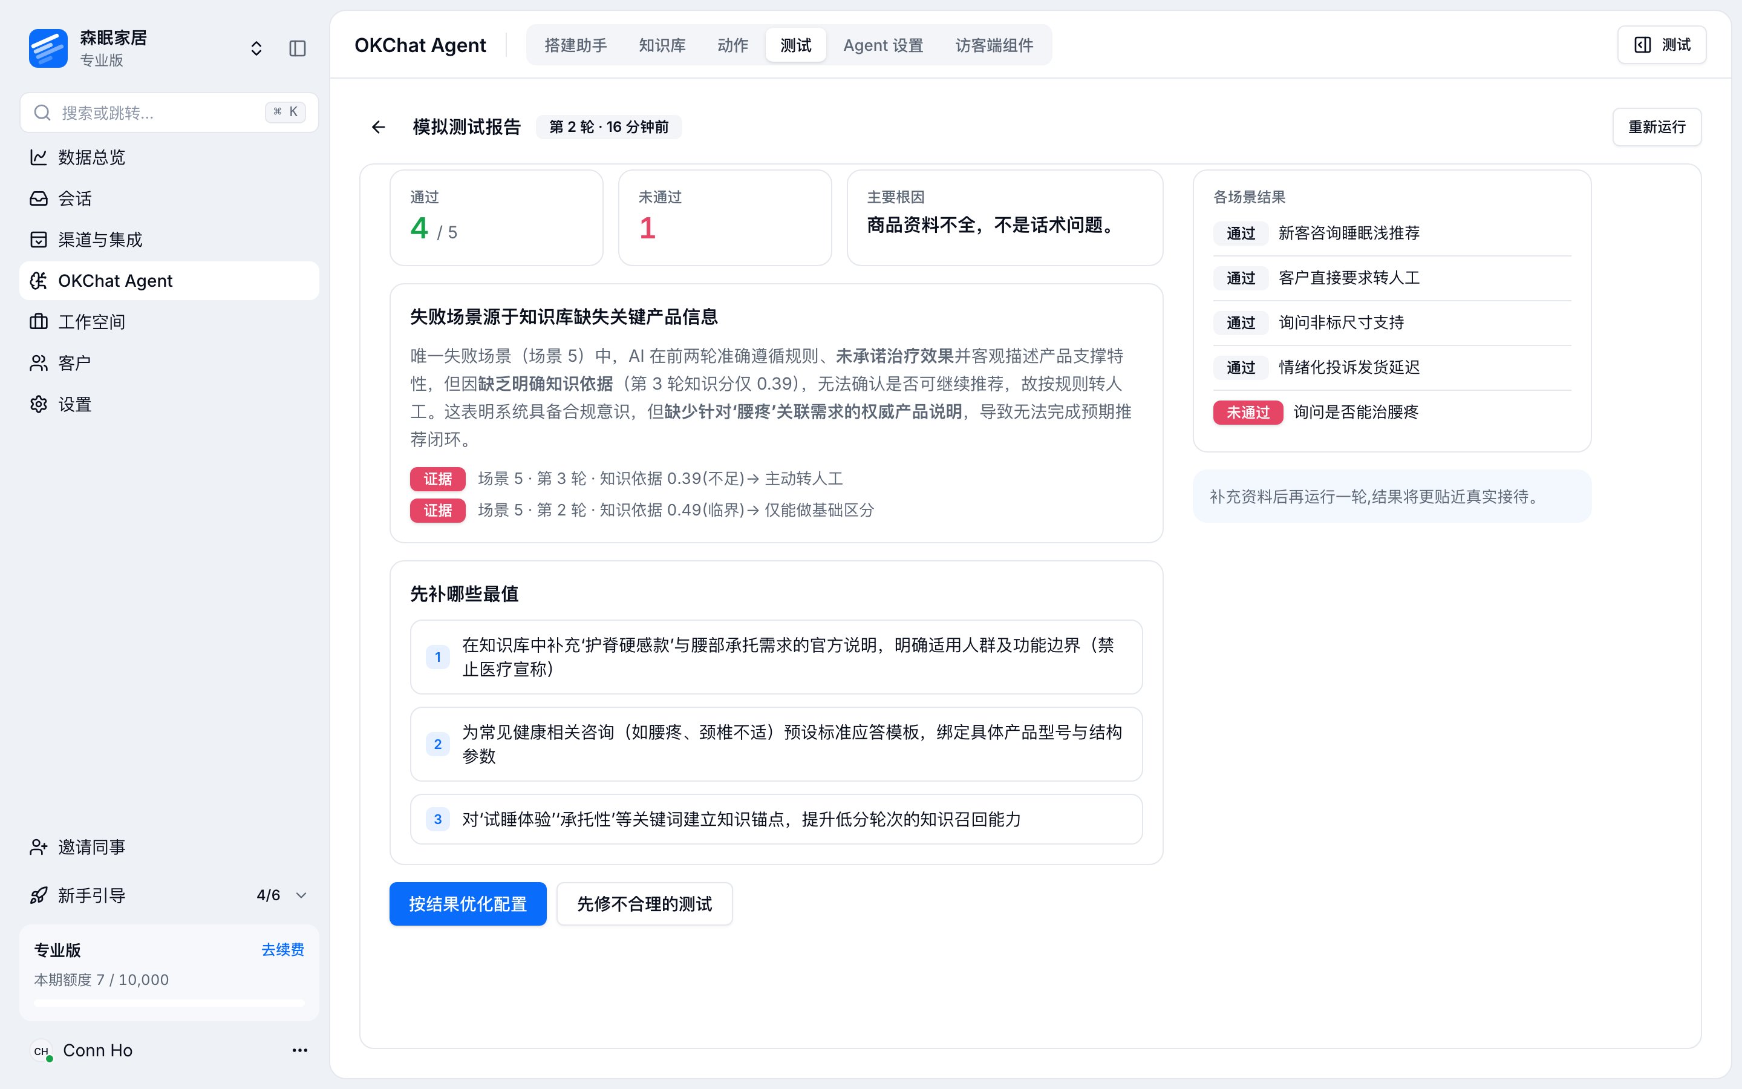Image resolution: width=1742 pixels, height=1089 pixels.
Task: Go back with the arrow icon
Action: [379, 128]
